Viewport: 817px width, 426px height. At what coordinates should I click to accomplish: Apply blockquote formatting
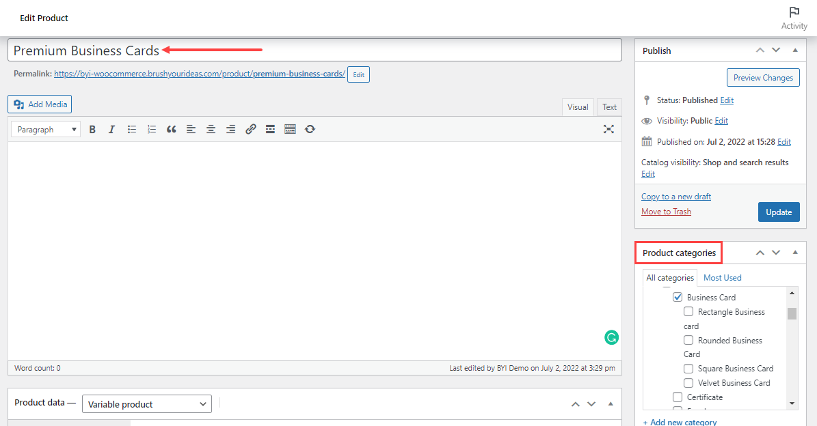[171, 129]
